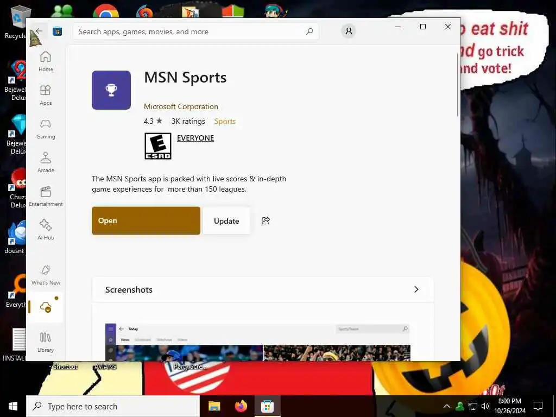This screenshot has height=417, width=556.
Task: Select the Bejeweled 2 Deluxe desktop shortcut
Action: tap(16, 81)
